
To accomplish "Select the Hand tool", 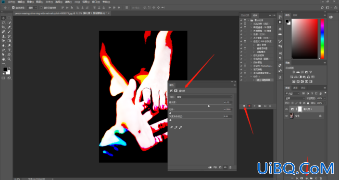I will 3,59.
